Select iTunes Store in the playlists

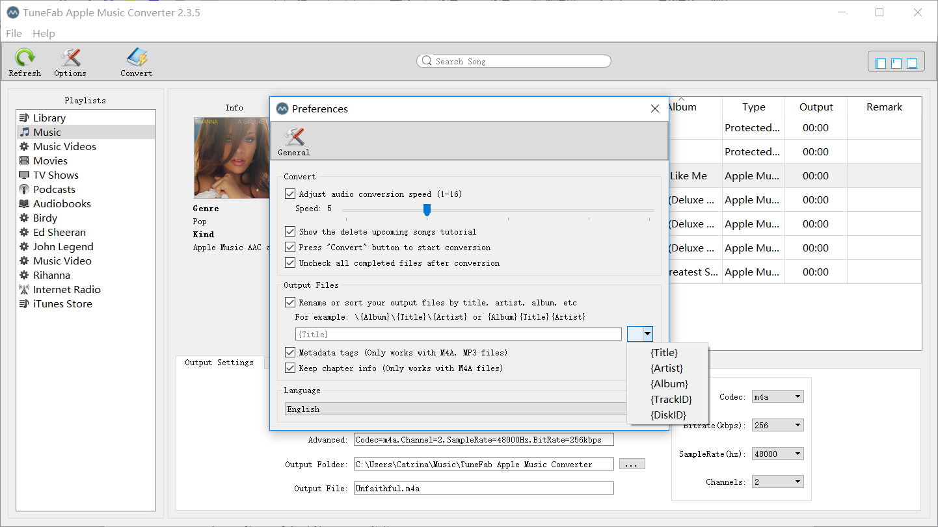tap(86, 303)
